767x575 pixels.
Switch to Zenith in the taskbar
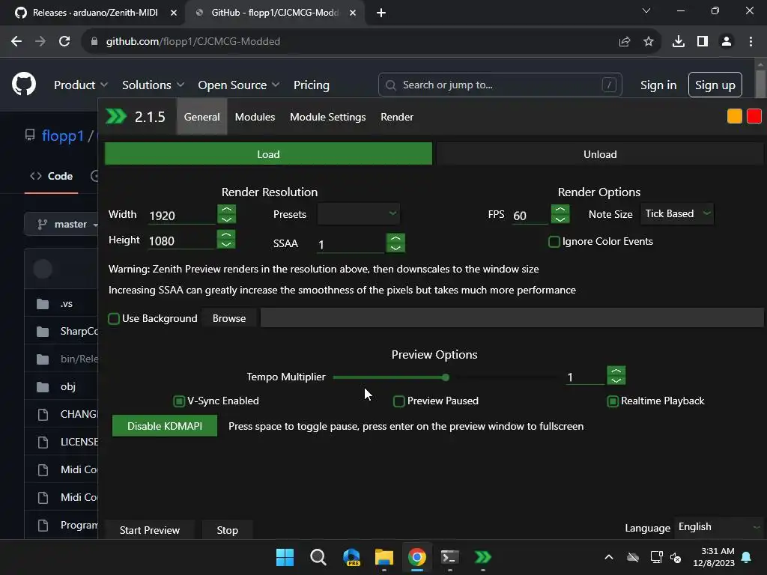tap(482, 557)
